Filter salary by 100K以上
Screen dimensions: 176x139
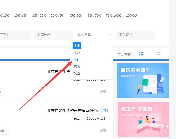coord(133,16)
